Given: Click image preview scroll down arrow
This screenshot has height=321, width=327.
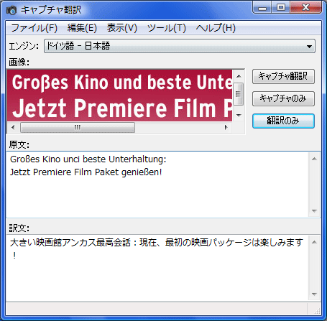Looking at the screenshot, I should [239, 116].
